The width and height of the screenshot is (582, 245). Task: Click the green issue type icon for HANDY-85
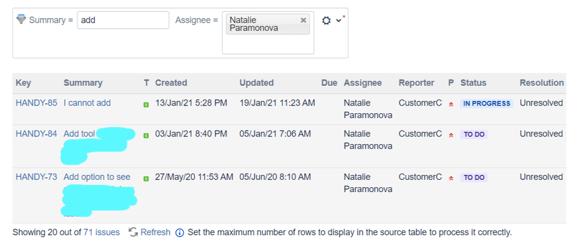pyautogui.click(x=146, y=104)
